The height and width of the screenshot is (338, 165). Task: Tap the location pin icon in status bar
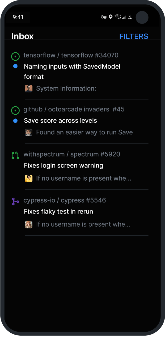pos(111,17)
